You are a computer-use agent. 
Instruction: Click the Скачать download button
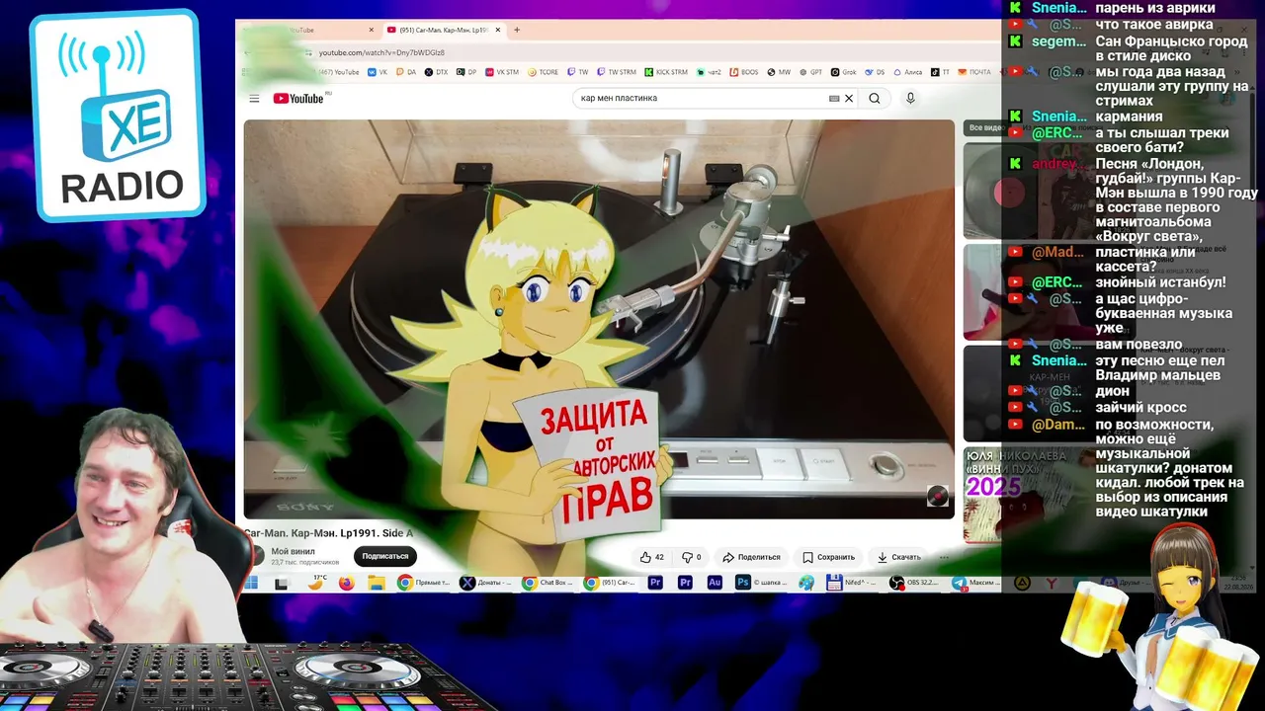point(899,557)
